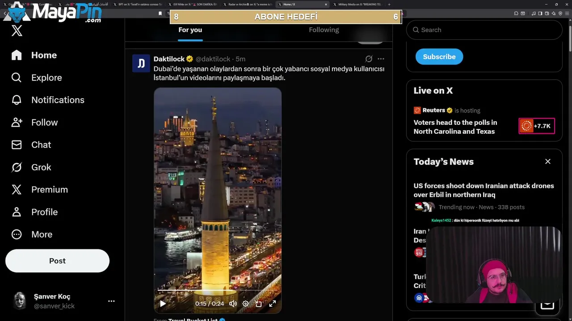Open the three-dot menu on Daktilock post
Screen dimensions: 572x321
(x=381, y=59)
